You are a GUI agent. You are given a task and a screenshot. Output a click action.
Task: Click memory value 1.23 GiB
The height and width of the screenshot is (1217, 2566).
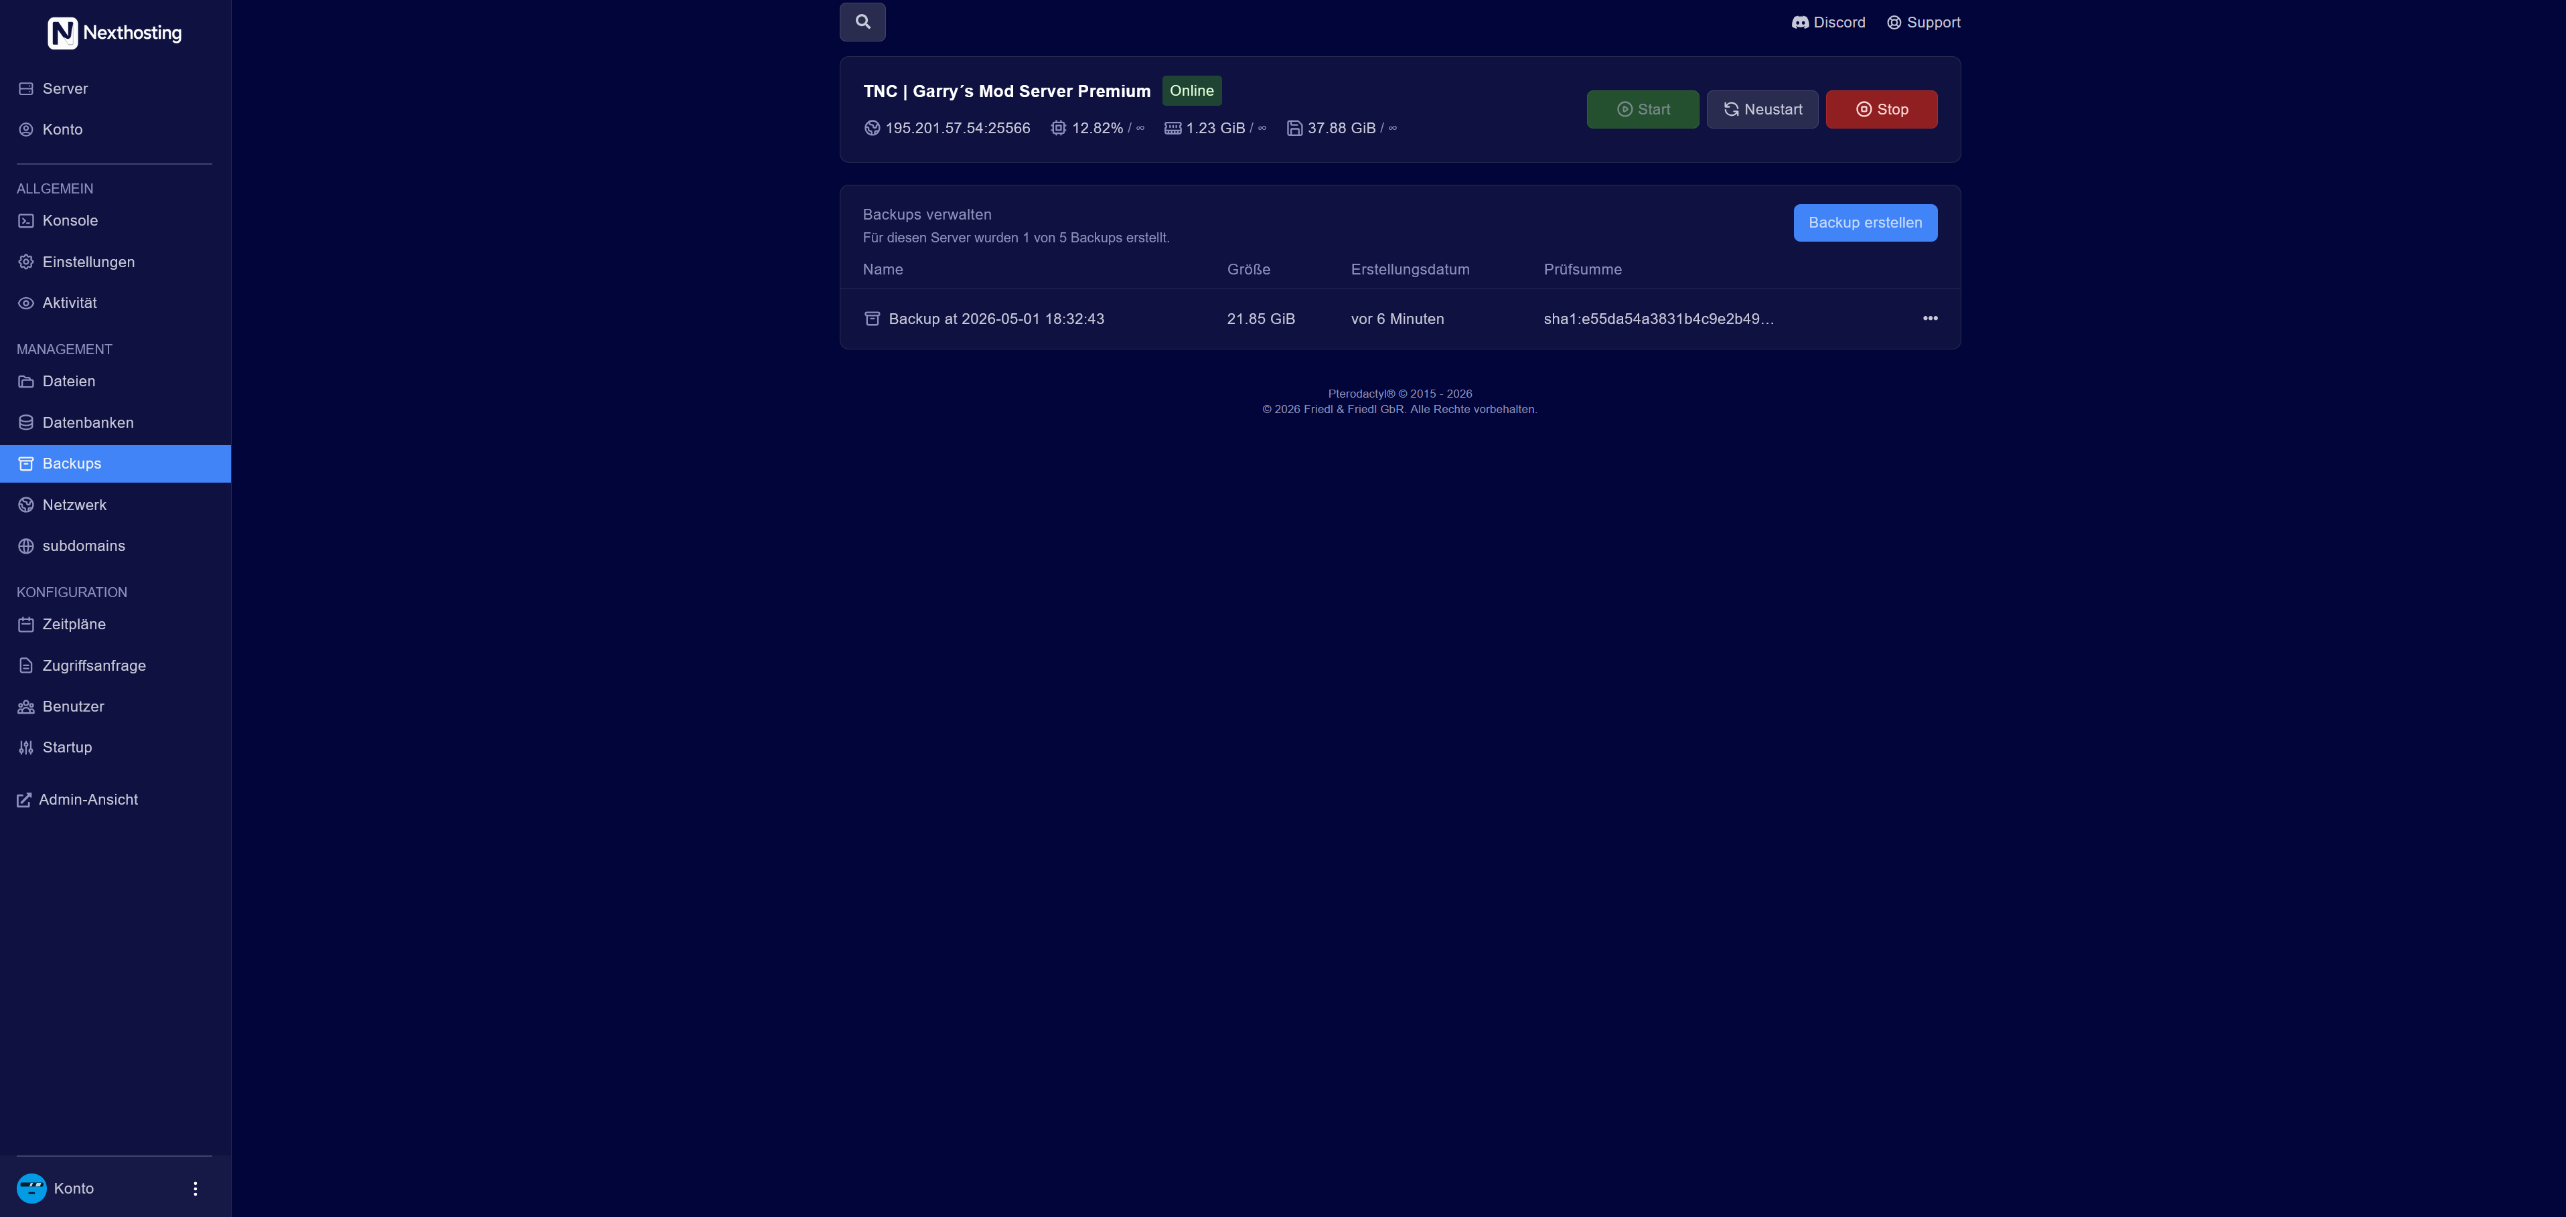pyautogui.click(x=1215, y=127)
